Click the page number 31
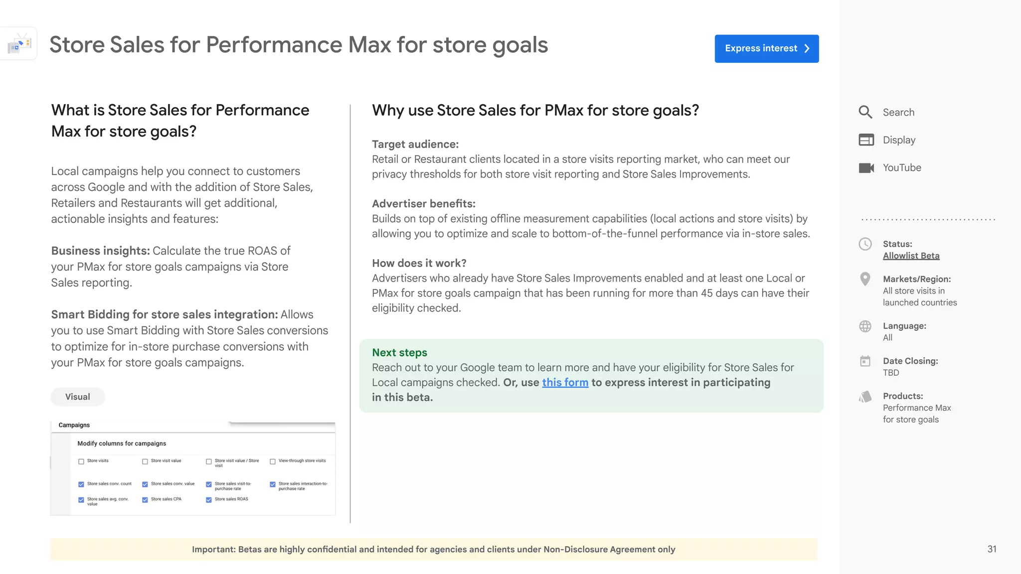Screen dimensions: 1021x574 pos(992,549)
